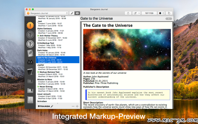Viewport: 198px width, 124px height.
Task: Select the 'Mission to Mars' entry
Action: coord(58,82)
